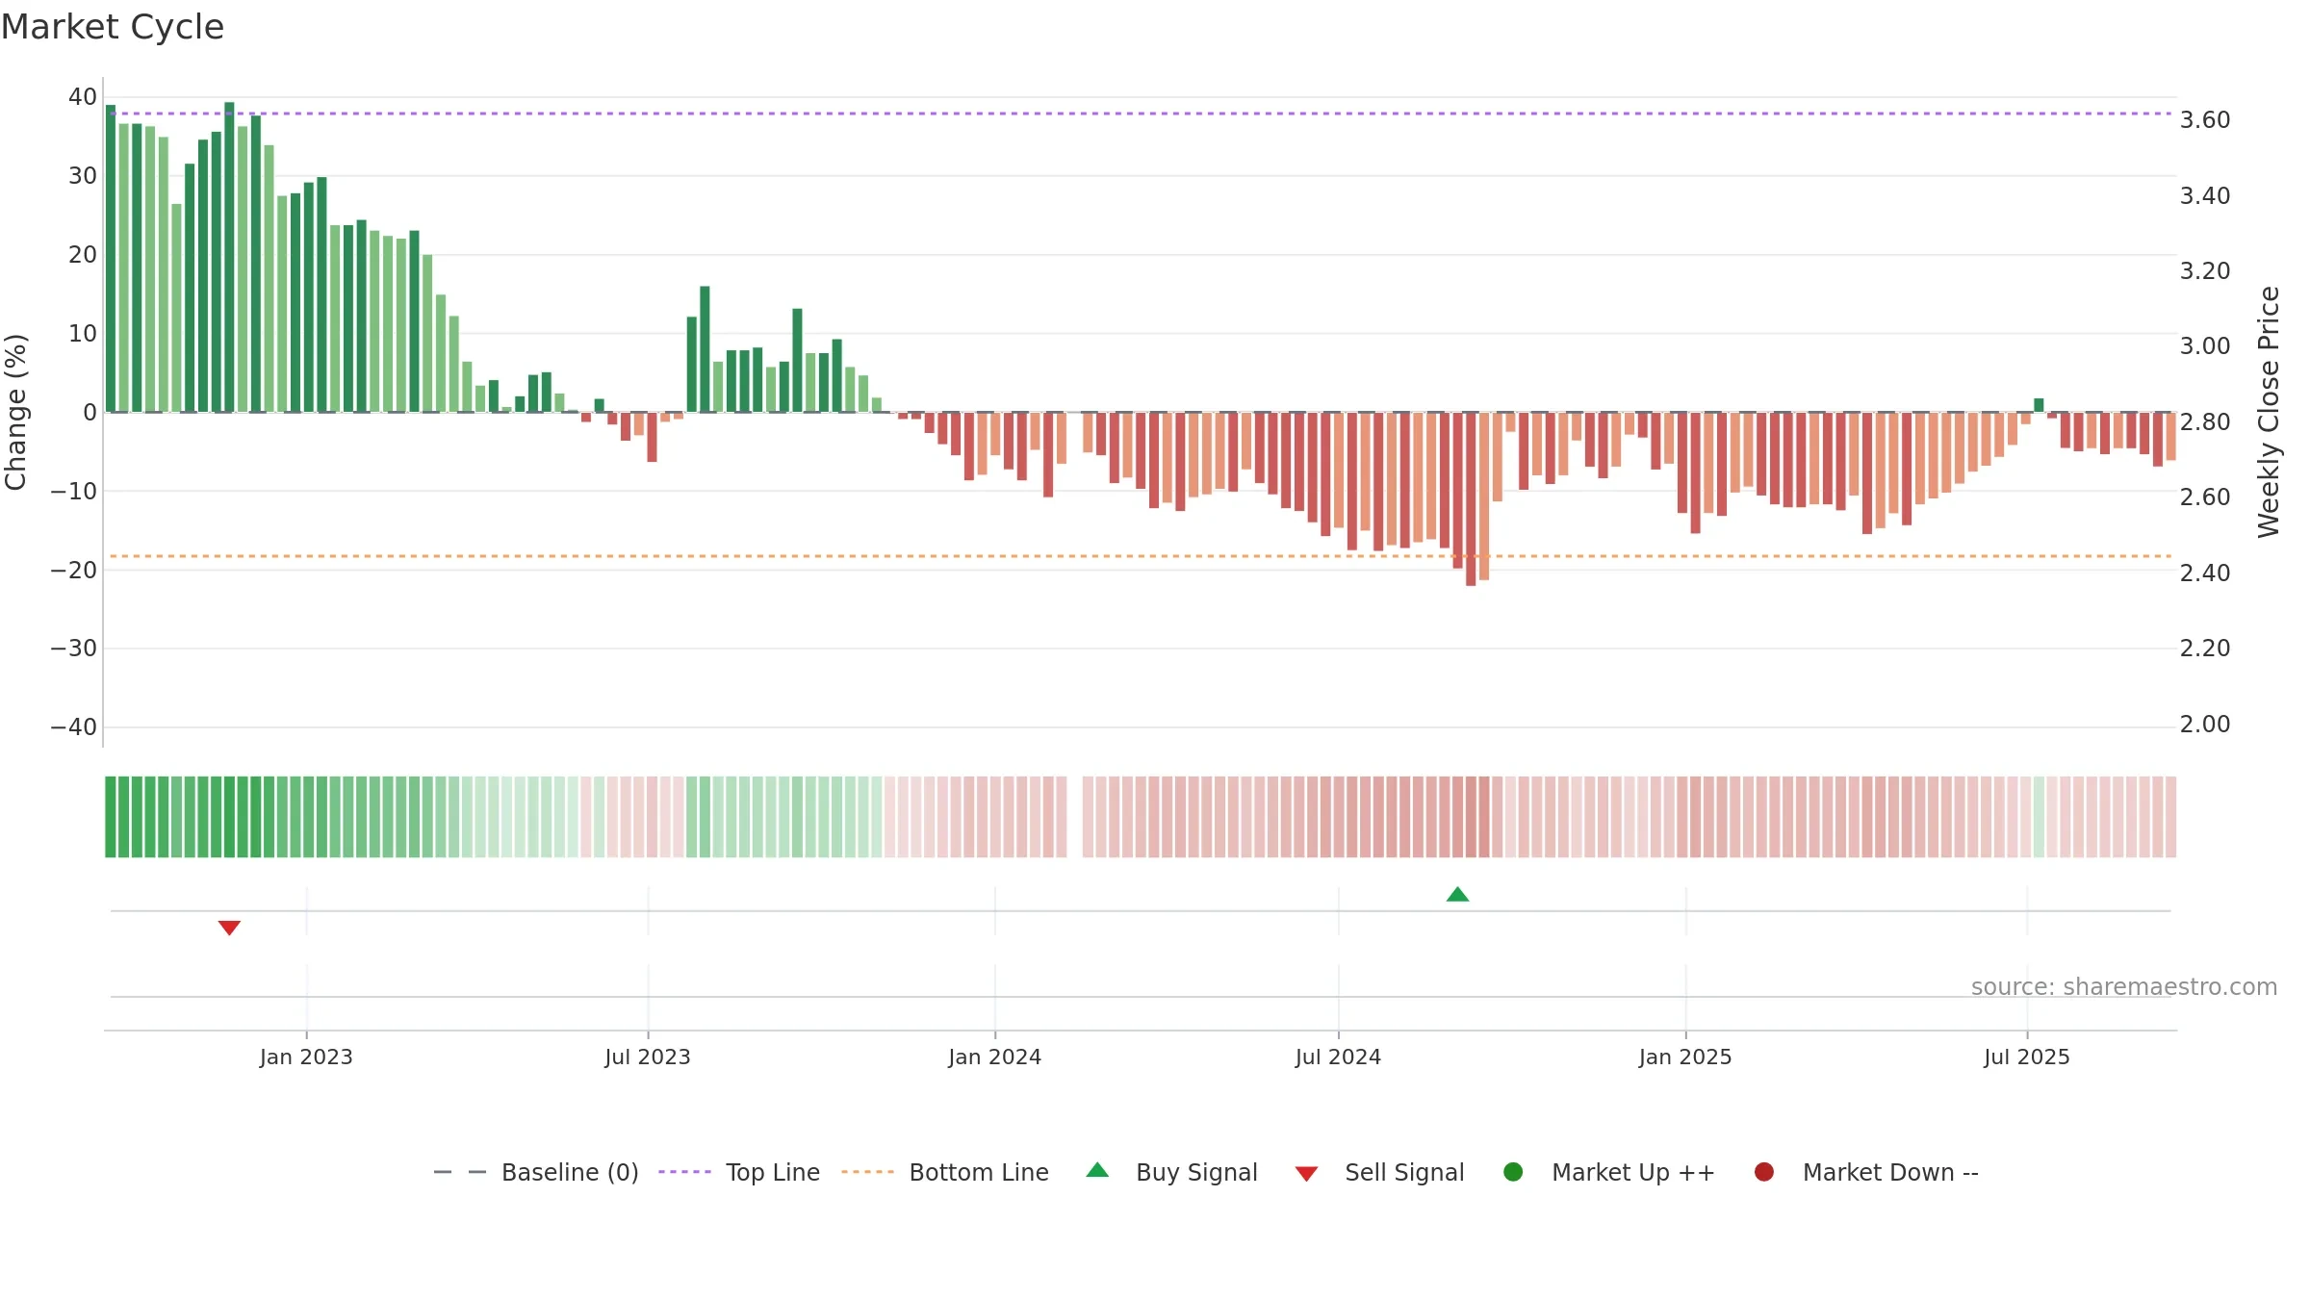Click the Jan 2025 axis label
This screenshot has width=2310, height=1299.
point(1685,1057)
